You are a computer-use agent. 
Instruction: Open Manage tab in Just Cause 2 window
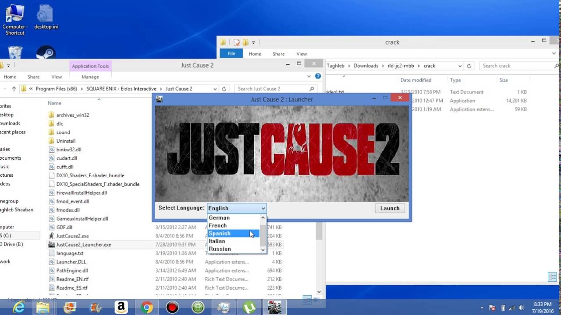click(90, 77)
